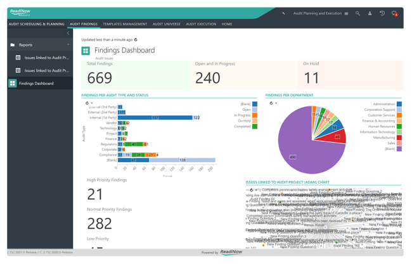The height and width of the screenshot is (264, 412).
Task: Click the [Blank] row 138 light-blue bar segment
Action: 183,160
